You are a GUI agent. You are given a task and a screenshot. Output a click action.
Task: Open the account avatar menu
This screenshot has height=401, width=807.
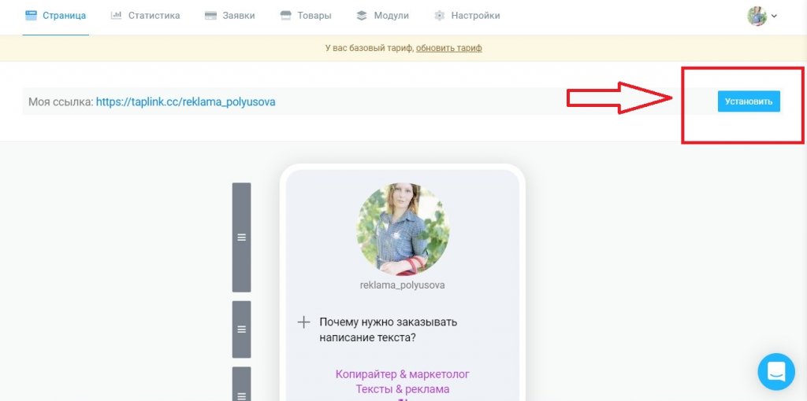[x=762, y=16]
